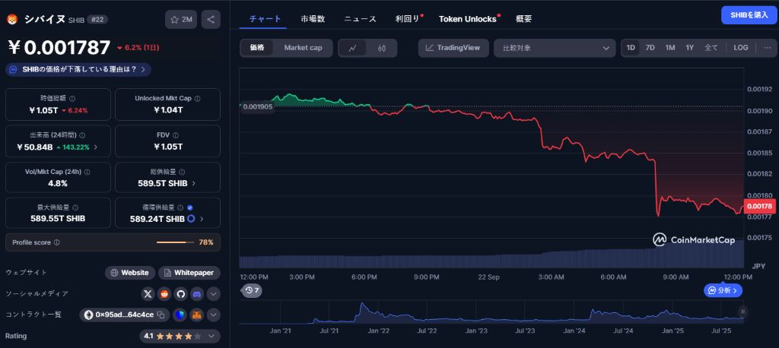This screenshot has height=348, width=779.
Task: Switch chart to 価格 view
Action: click(x=257, y=48)
